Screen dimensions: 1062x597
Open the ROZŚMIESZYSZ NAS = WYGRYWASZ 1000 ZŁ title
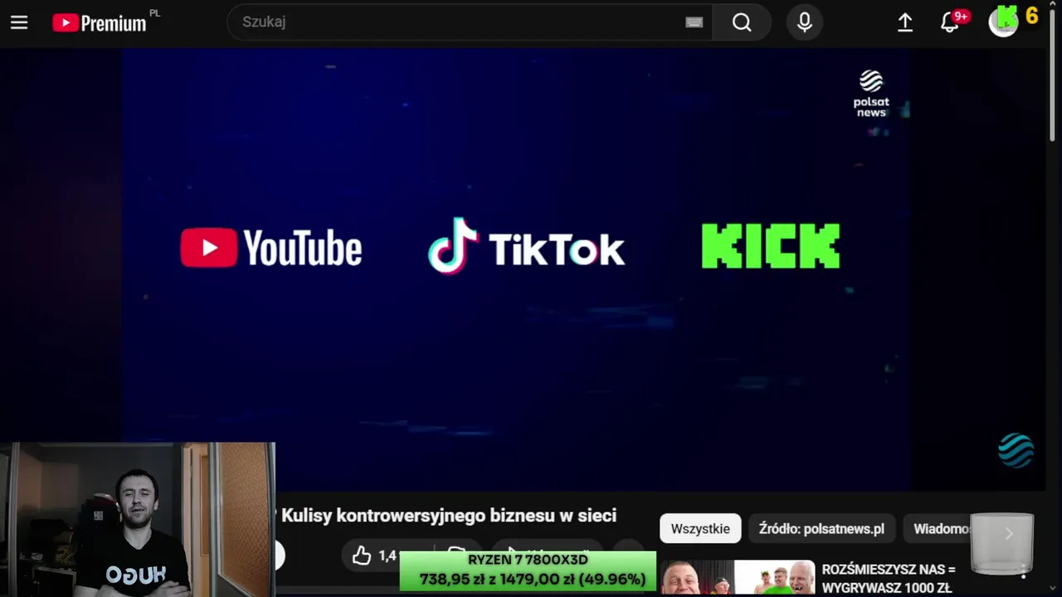click(889, 579)
